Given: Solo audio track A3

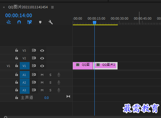Looking at the screenshot, I should (50, 90).
